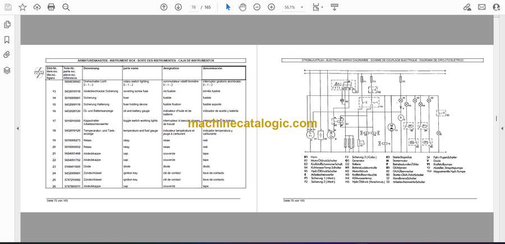Select 'rotary switch lighting' text

[x=135, y=82]
